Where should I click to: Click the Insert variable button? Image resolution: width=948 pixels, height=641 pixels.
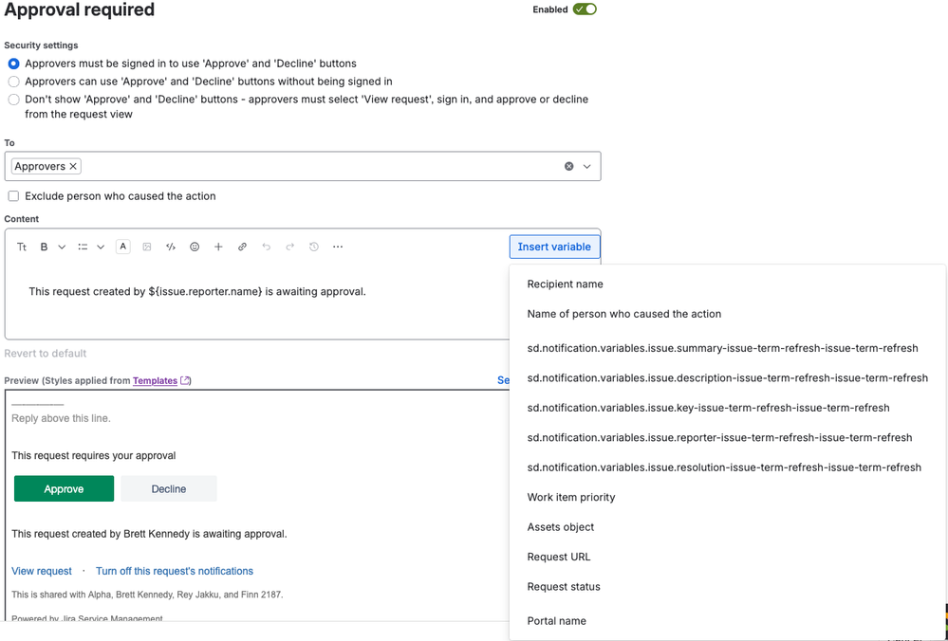coord(554,247)
